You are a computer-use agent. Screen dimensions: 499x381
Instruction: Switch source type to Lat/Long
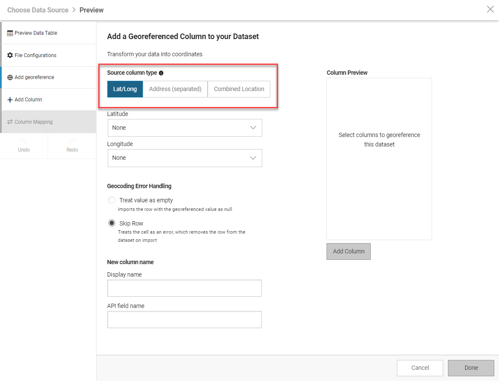click(x=125, y=89)
